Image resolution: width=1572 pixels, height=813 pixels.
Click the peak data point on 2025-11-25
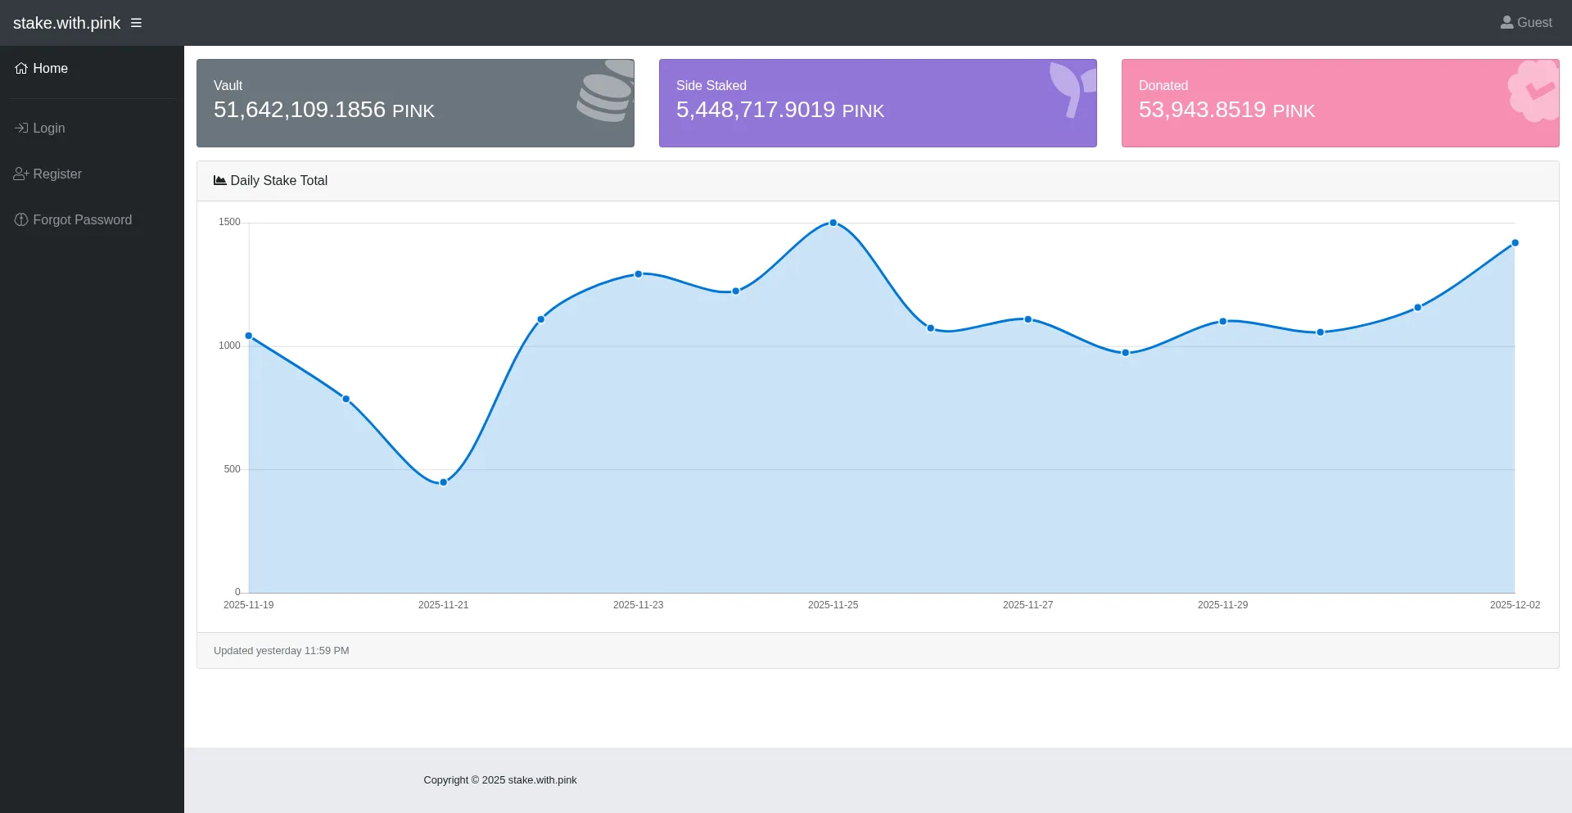pos(833,223)
